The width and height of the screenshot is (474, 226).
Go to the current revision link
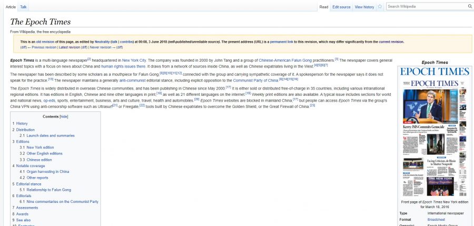click(x=391, y=42)
